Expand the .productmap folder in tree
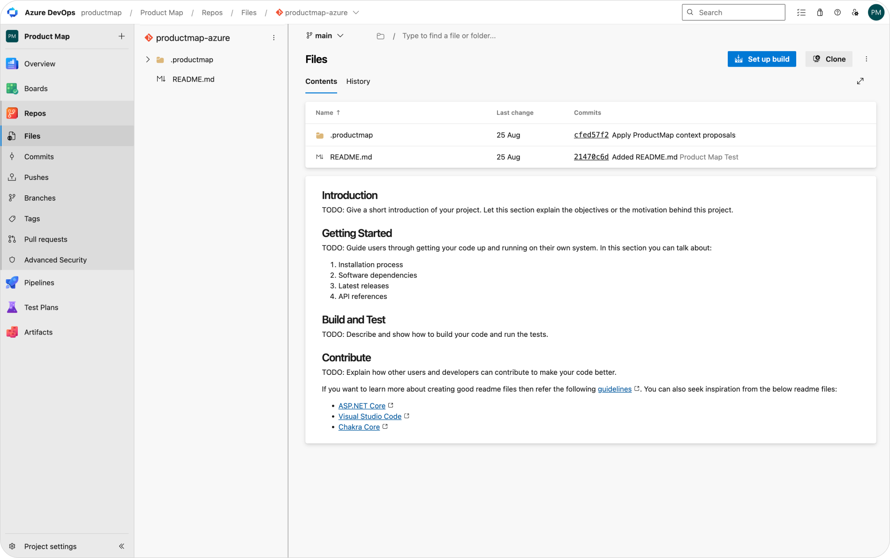The image size is (890, 558). 148,60
